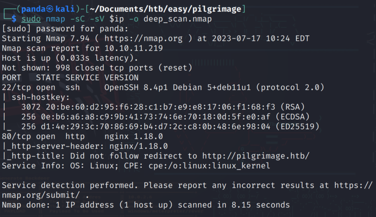Click the panda username in prompt
Image resolution: width=376 pixels, height=217 pixels.
click(33, 9)
